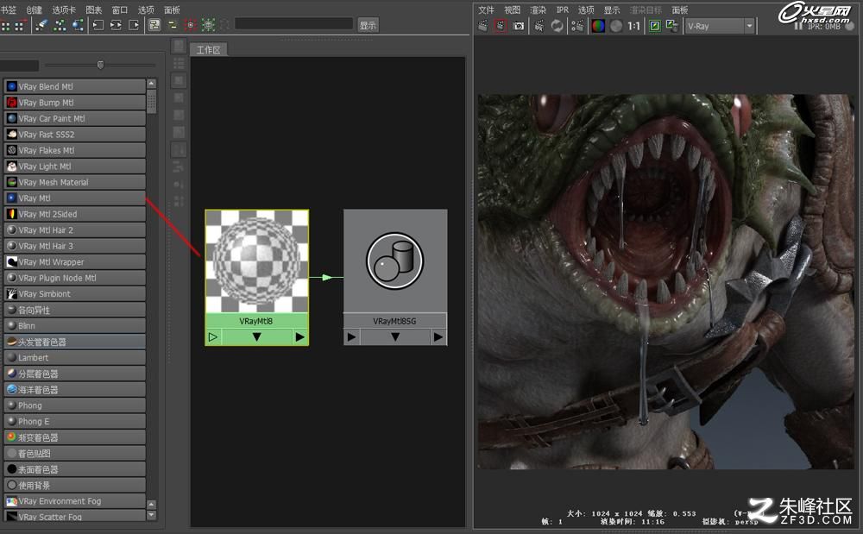Image resolution: width=863 pixels, height=534 pixels.
Task: Click VRayMtl8 node's right output triangle
Action: pyautogui.click(x=299, y=336)
